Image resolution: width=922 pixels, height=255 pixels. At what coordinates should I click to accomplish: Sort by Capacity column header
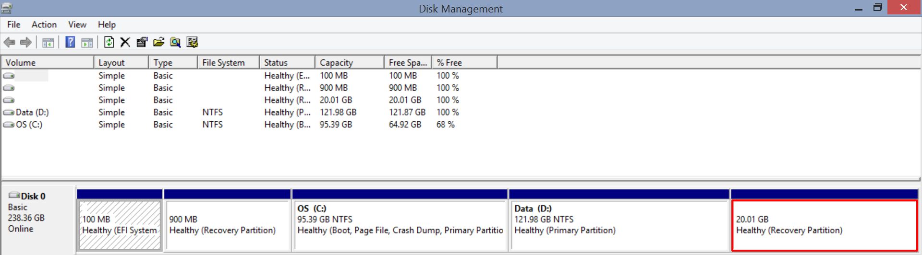[350, 62]
